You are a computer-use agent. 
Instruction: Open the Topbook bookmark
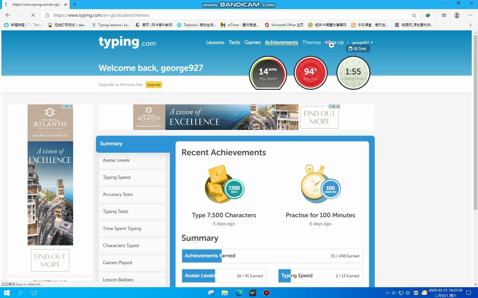196,25
